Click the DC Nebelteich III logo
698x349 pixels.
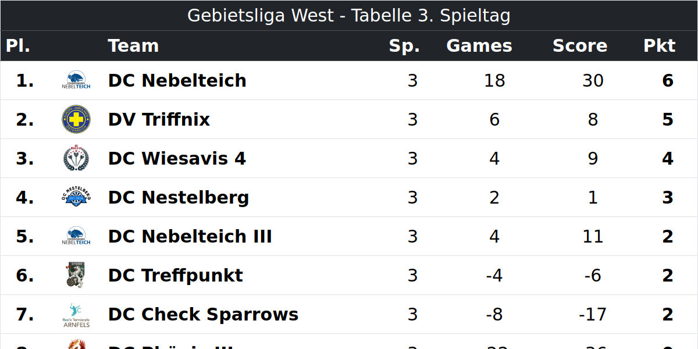click(x=76, y=236)
